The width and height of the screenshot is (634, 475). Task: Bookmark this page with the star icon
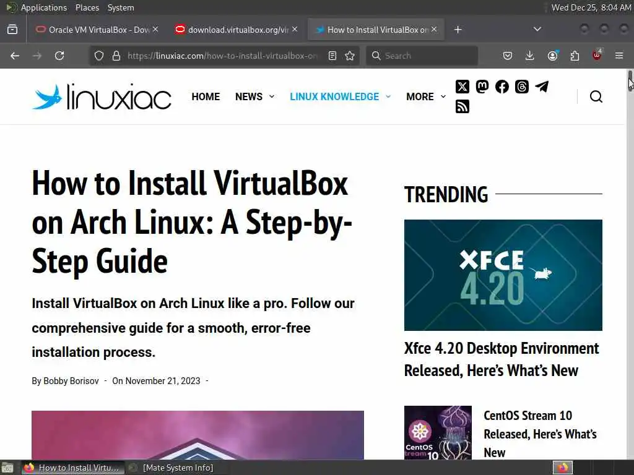click(350, 56)
